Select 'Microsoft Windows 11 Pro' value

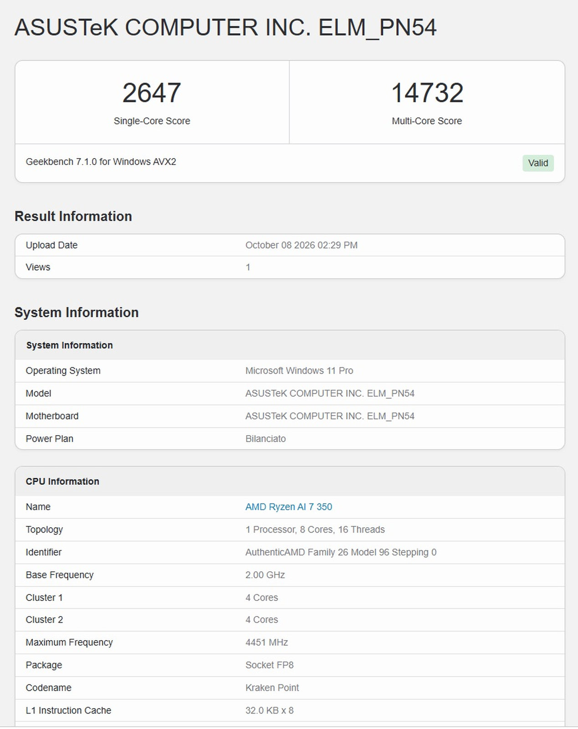pyautogui.click(x=299, y=370)
